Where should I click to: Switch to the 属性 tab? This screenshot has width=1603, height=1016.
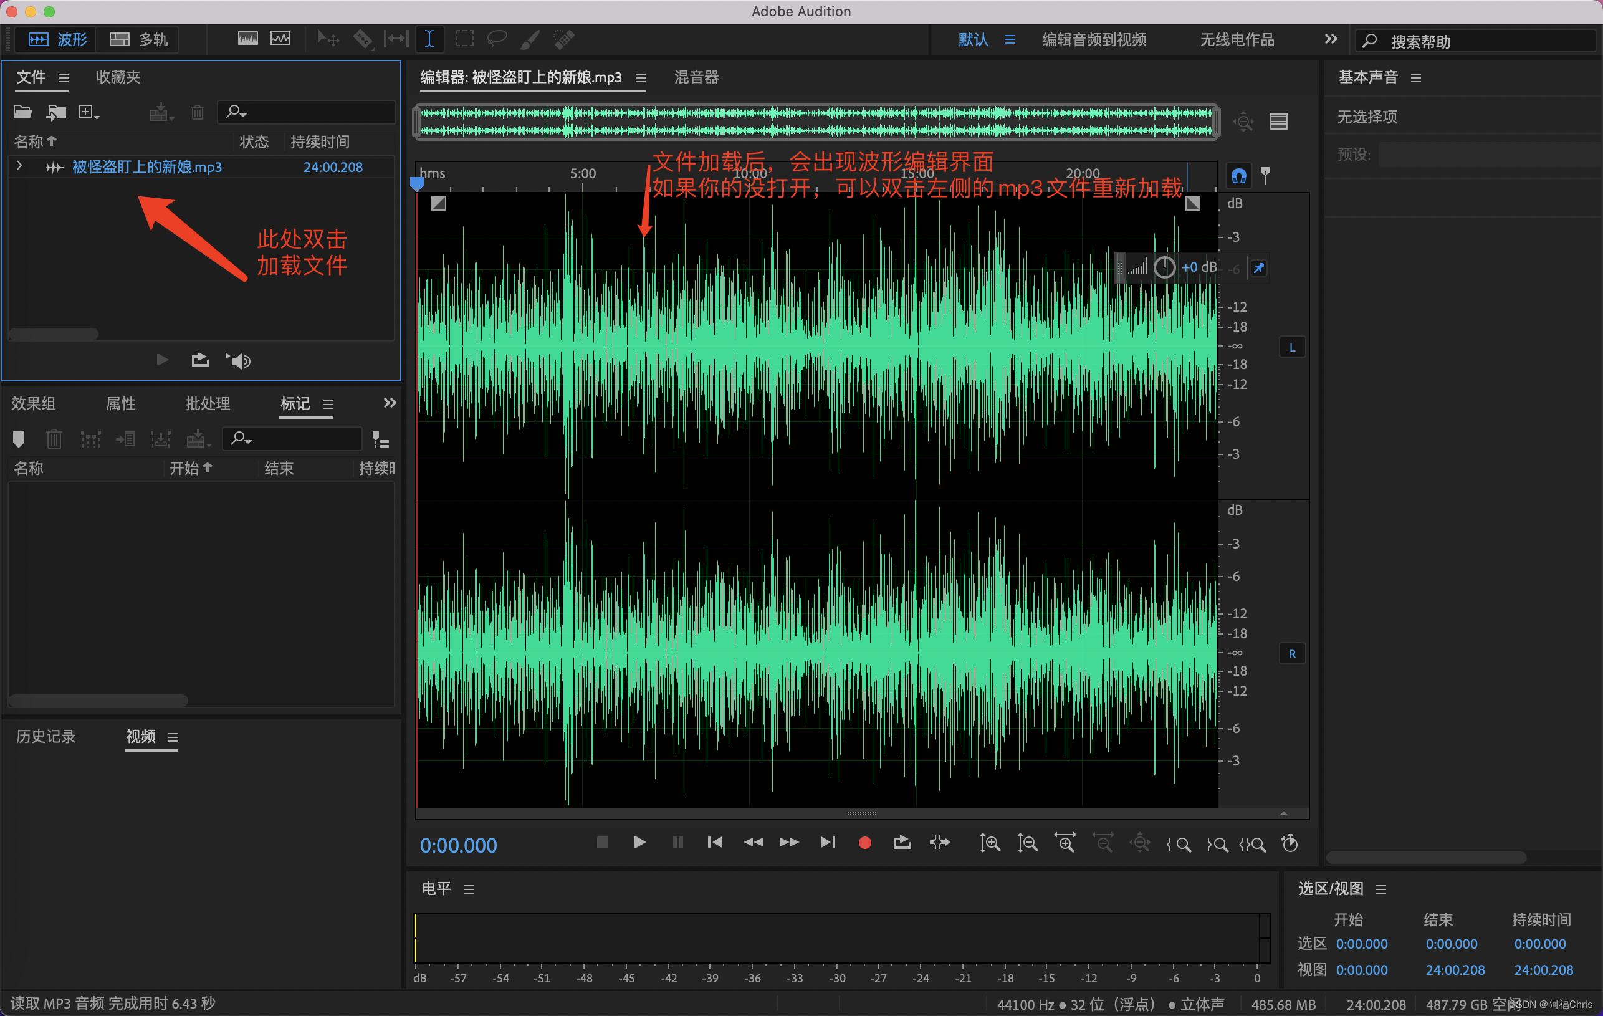[x=120, y=403]
